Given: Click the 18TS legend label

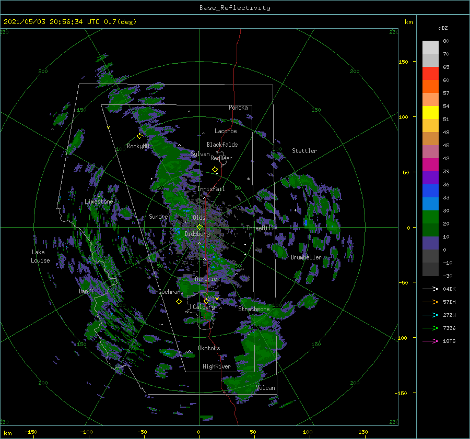Looking at the screenshot, I should click(449, 341).
